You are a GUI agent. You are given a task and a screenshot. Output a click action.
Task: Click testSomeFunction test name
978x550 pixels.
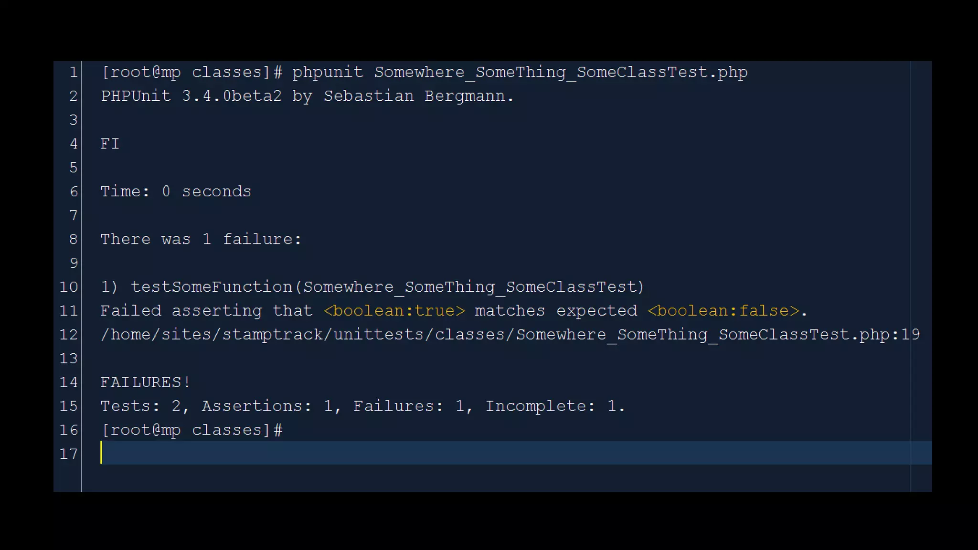click(212, 287)
